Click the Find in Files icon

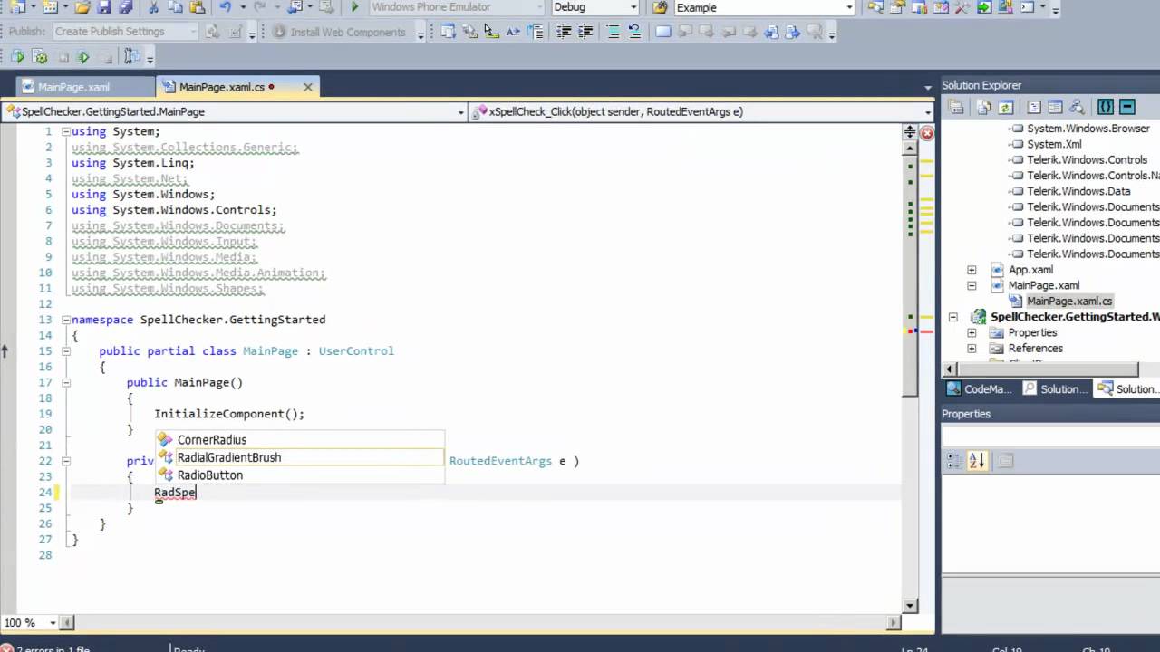(x=660, y=7)
